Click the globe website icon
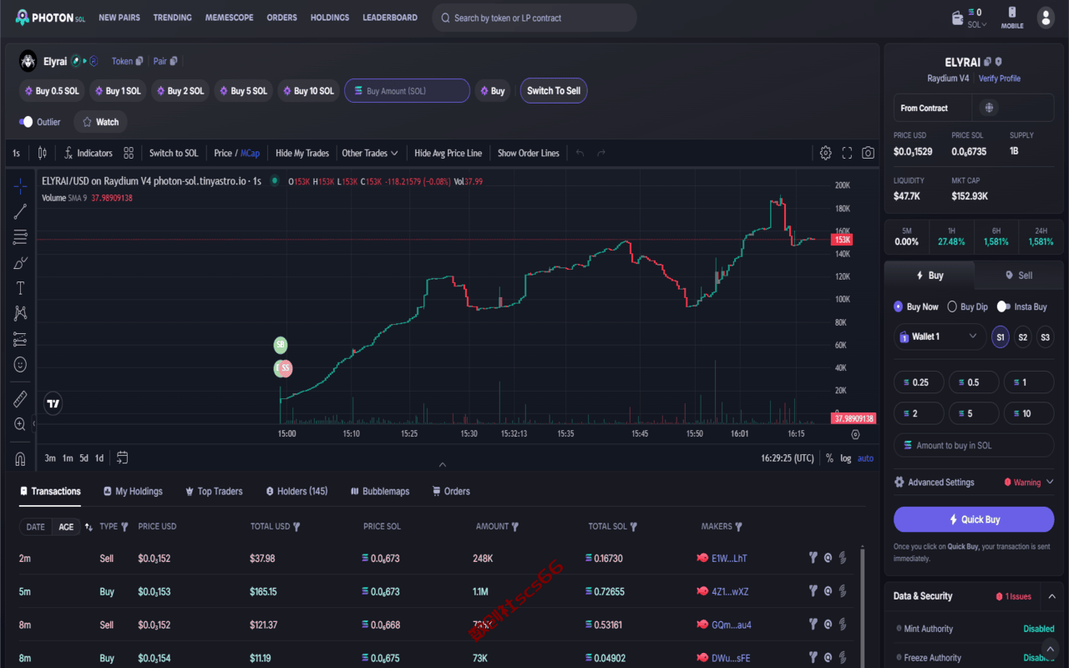Screen dimensions: 1069x668 point(990,108)
